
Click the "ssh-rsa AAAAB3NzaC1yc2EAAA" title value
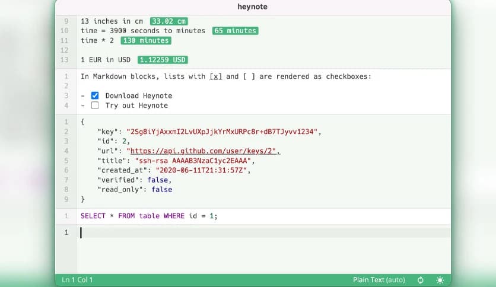(x=193, y=161)
